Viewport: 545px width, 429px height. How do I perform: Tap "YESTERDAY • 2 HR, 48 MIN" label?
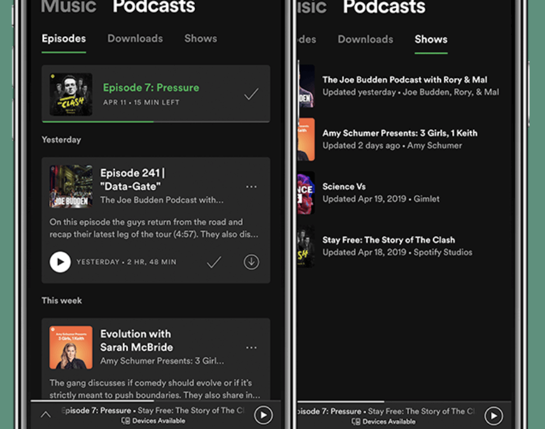pos(126,262)
